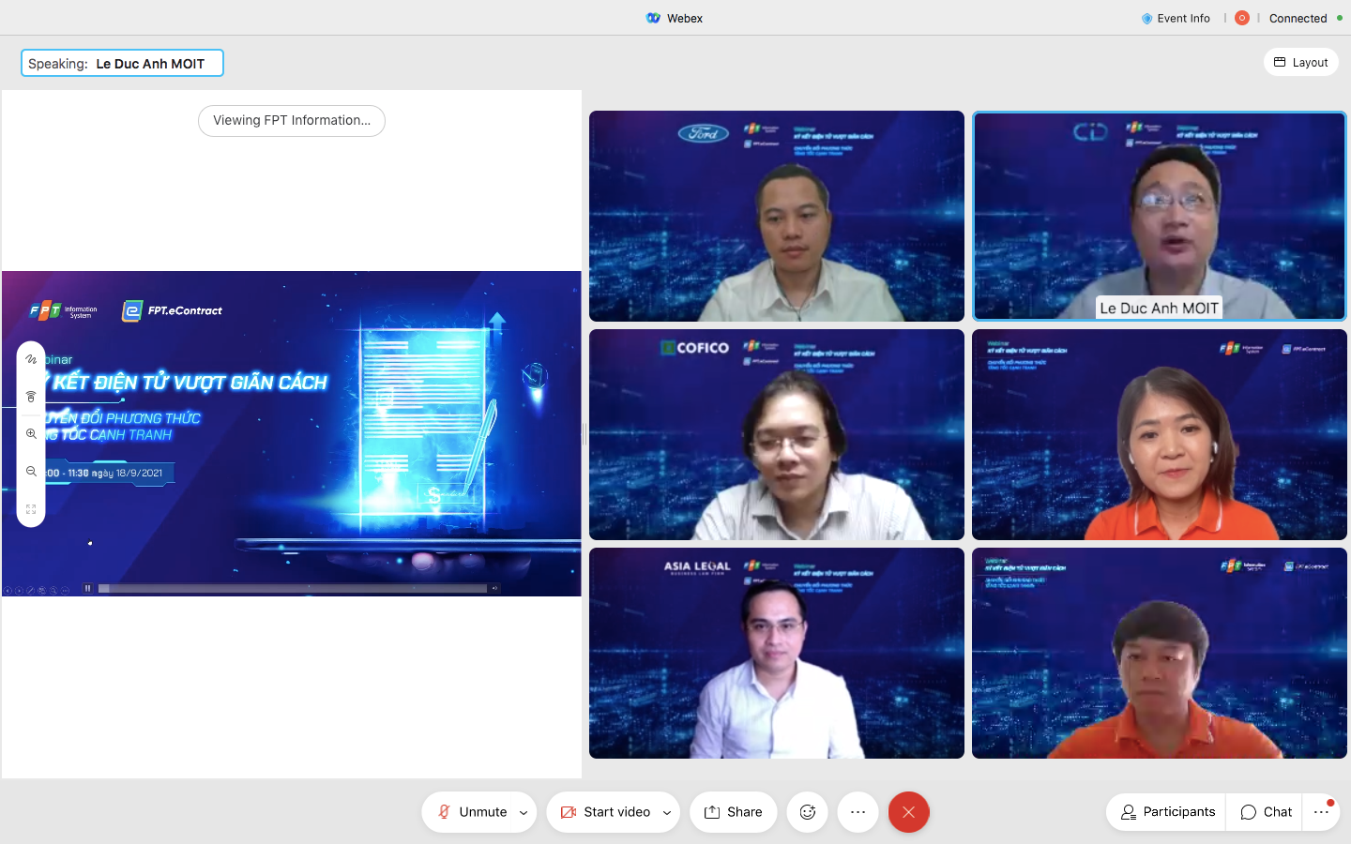
Task: Seek along the shared video progress bar
Action: 293,588
